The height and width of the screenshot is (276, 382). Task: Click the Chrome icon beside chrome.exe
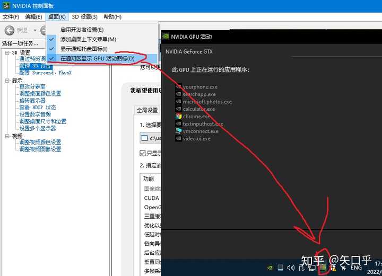coord(179,116)
